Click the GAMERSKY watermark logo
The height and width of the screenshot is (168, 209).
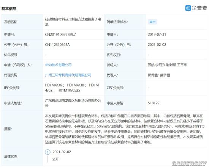tap(189, 163)
